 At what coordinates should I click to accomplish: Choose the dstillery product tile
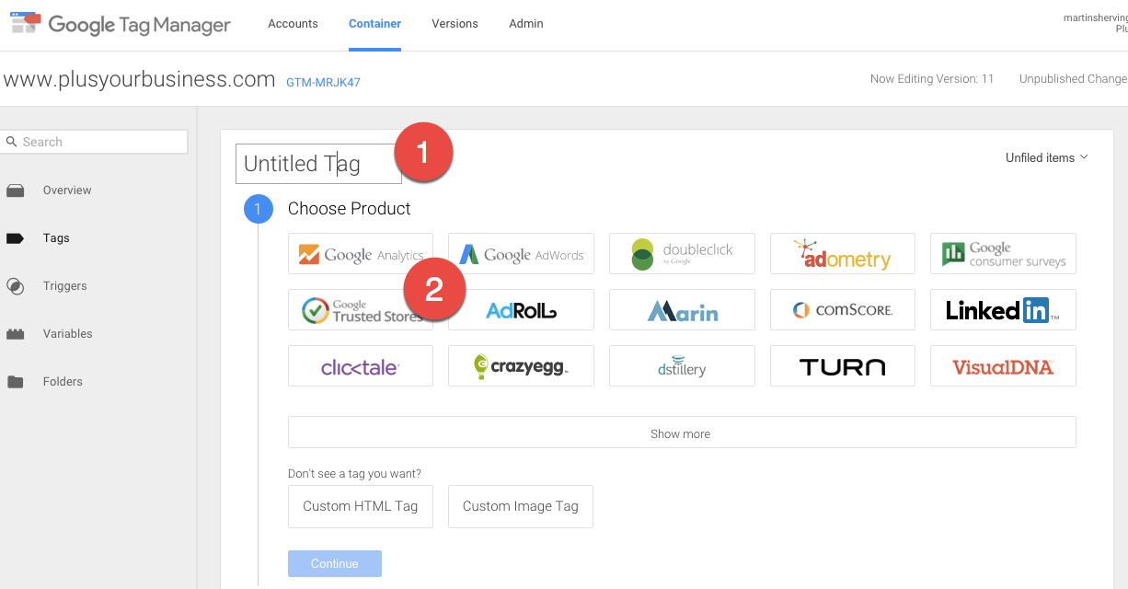coord(682,366)
